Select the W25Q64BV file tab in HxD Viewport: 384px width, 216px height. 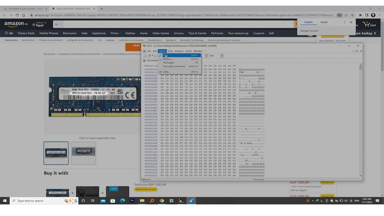point(151,61)
